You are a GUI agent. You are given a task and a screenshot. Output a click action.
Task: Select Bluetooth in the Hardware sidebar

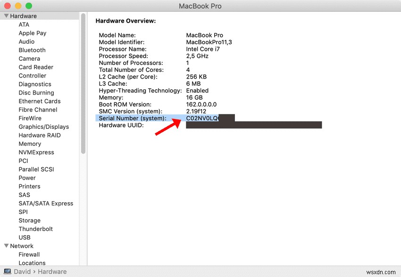32,50
